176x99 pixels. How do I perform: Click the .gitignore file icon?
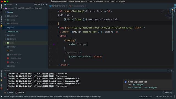pos(8,62)
